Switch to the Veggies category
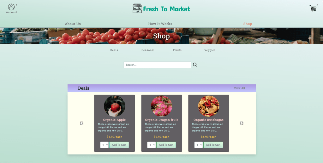Viewport: 323px width, 163px height. click(x=210, y=50)
